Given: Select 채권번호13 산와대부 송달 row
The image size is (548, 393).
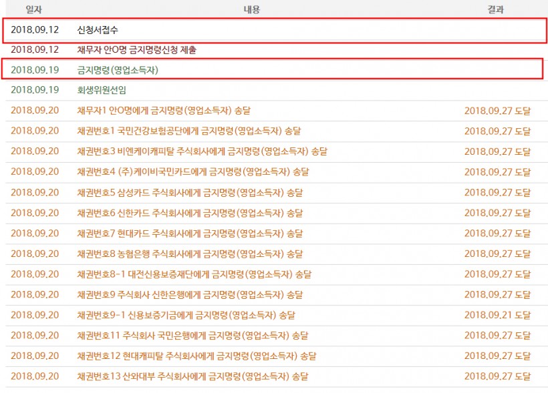Looking at the screenshot, I should 277,376.
